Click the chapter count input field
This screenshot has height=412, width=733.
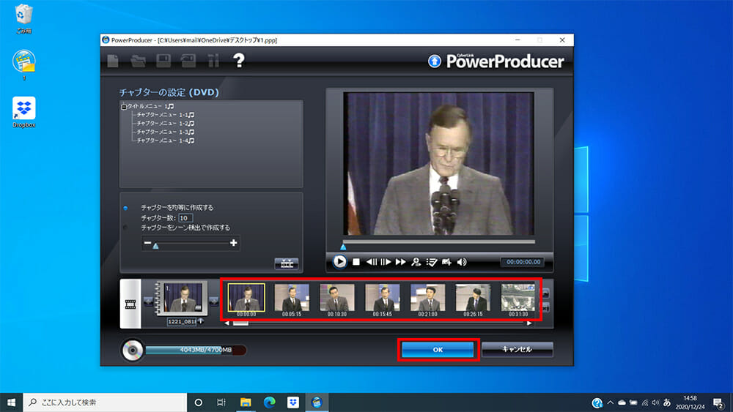point(185,218)
